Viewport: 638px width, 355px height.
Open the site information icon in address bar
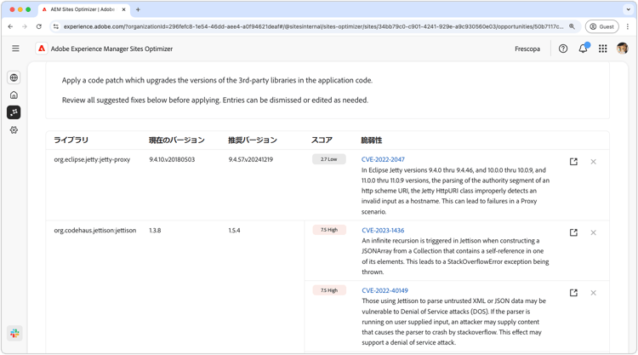(x=56, y=26)
